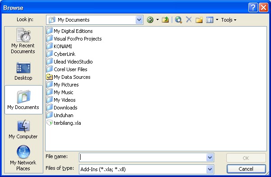This screenshot has width=271, height=177.
Task: Expand the File name dropdown arrow
Action: pos(210,158)
